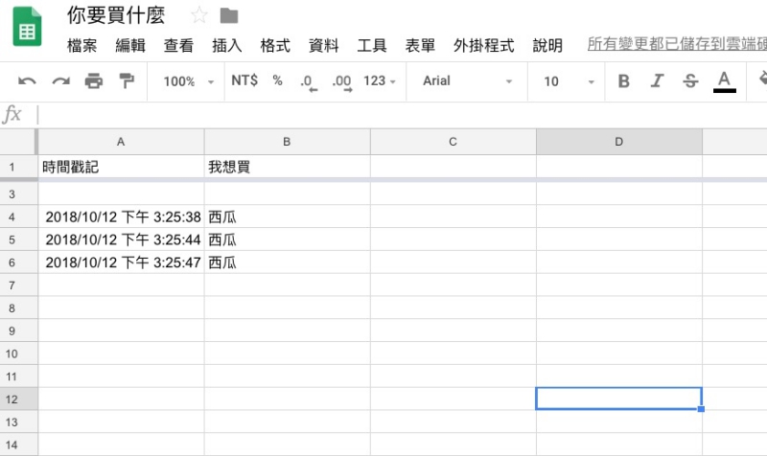Toggle strikethrough formatting
The image size is (767, 456).
[x=690, y=81]
